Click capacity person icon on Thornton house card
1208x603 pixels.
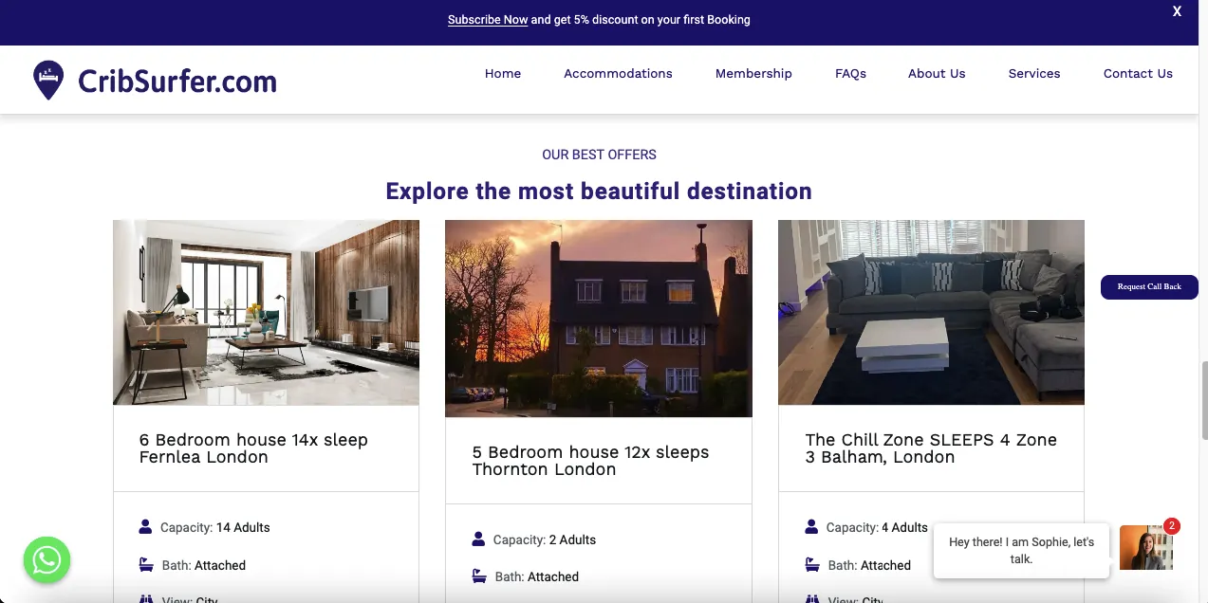[x=478, y=539]
